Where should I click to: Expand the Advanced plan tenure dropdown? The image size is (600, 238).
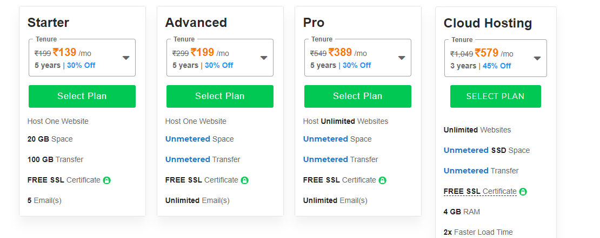point(264,58)
